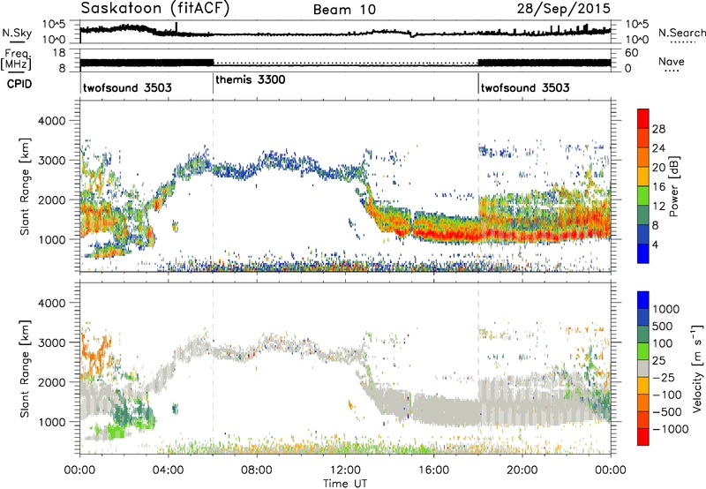This screenshot has height=489, width=706.
Task: Click the 'Velocity [m s-1]' colorbar title
Action: 697,368
